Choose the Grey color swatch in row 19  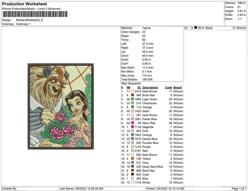(x=133, y=162)
